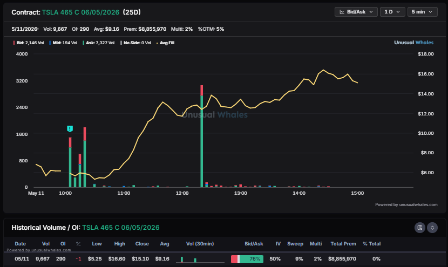The height and width of the screenshot is (267, 448).
Task: Click the $8,855,970 Total Prem table cell
Action: click(342, 259)
